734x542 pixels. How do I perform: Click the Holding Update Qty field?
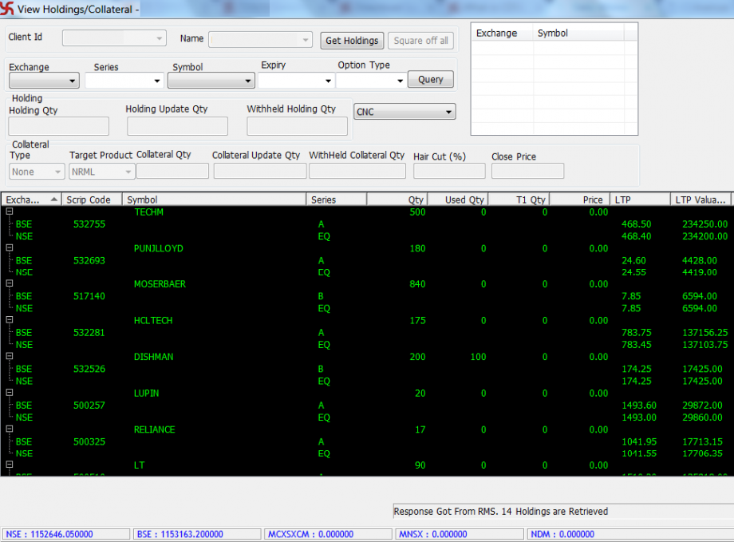pyautogui.click(x=177, y=126)
